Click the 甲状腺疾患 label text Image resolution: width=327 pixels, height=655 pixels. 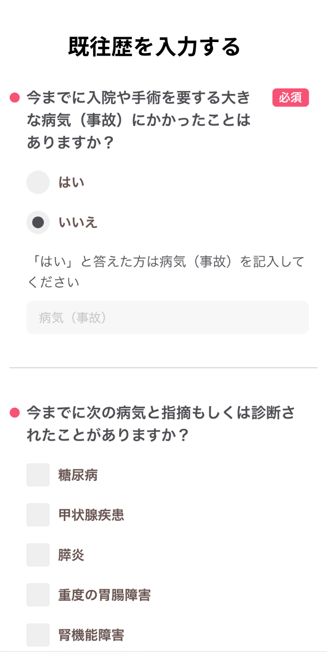[91, 515]
